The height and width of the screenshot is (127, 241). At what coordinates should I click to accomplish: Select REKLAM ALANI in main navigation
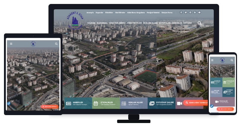click(150, 23)
